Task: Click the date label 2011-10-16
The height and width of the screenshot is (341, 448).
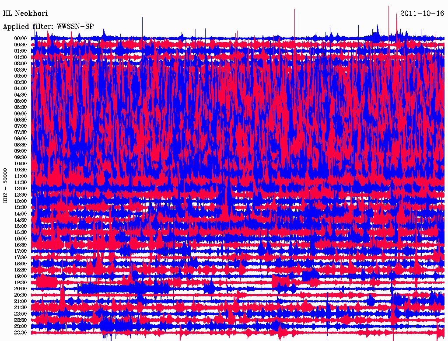Action: 422,13
